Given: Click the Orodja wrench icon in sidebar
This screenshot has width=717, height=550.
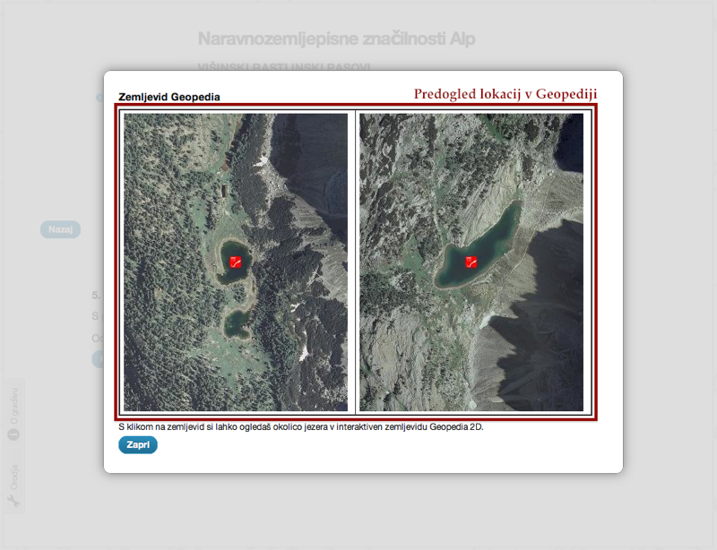Looking at the screenshot, I should pyautogui.click(x=14, y=501).
